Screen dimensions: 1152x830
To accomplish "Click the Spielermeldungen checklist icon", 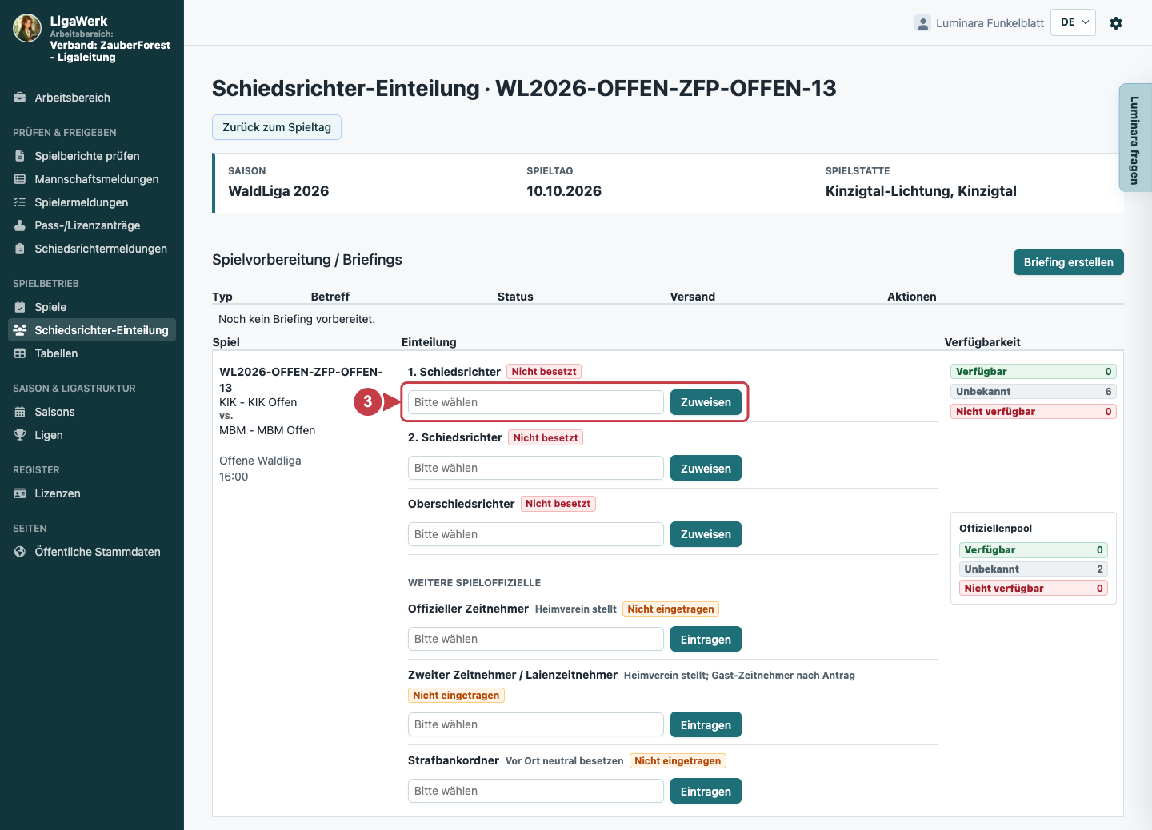I will 20,202.
